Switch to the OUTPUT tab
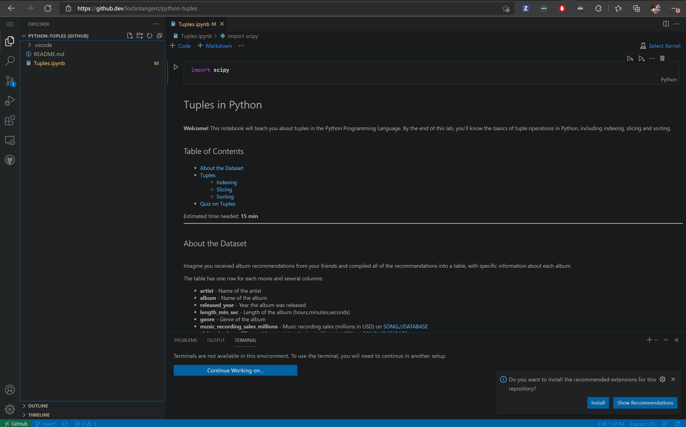 (x=216, y=340)
